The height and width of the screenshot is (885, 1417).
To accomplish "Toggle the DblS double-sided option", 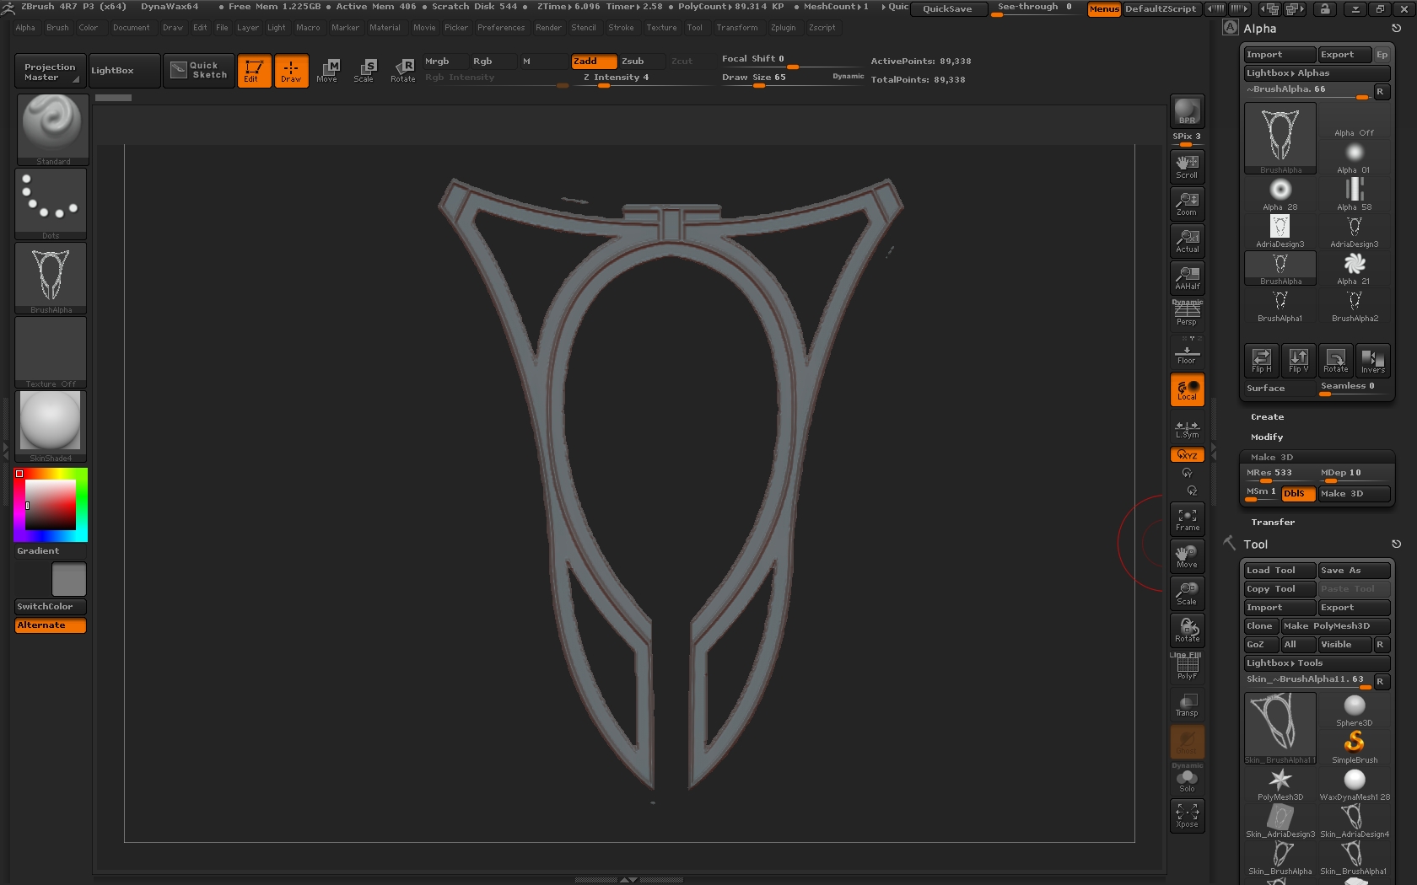I will tap(1298, 494).
